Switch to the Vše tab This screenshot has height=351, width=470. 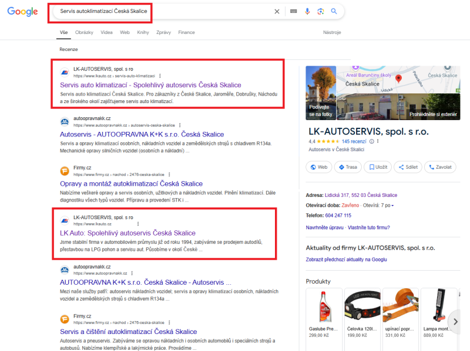click(63, 32)
